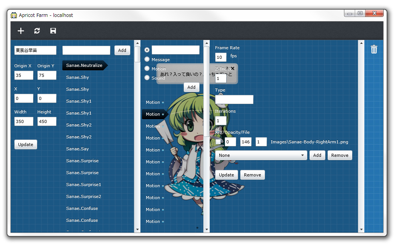Select the Motion radio button

point(147,68)
